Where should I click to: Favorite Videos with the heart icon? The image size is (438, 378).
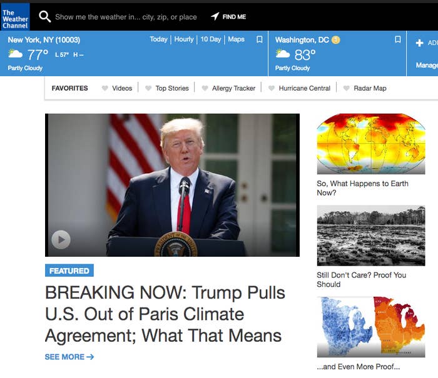click(104, 88)
